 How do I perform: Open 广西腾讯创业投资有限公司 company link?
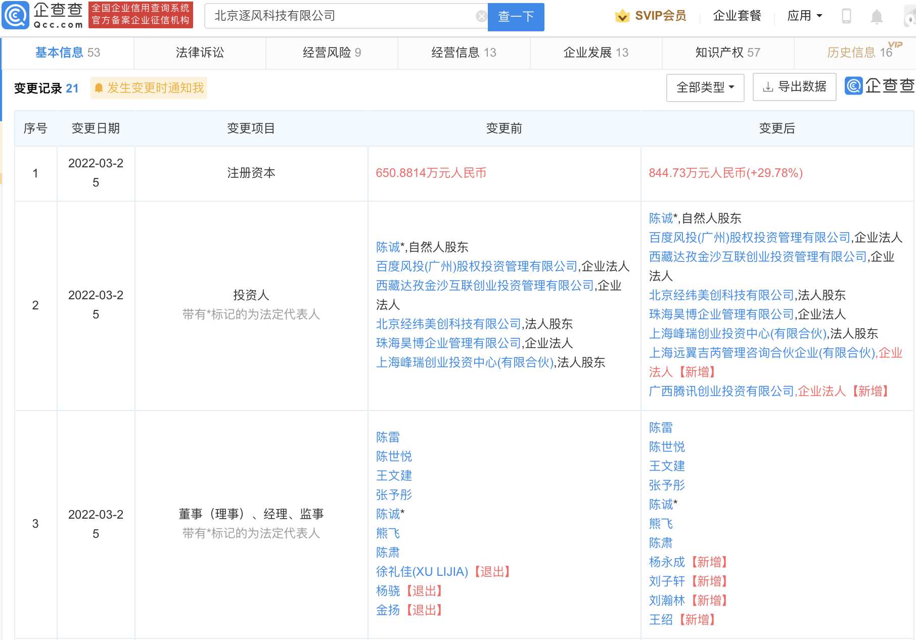click(721, 391)
